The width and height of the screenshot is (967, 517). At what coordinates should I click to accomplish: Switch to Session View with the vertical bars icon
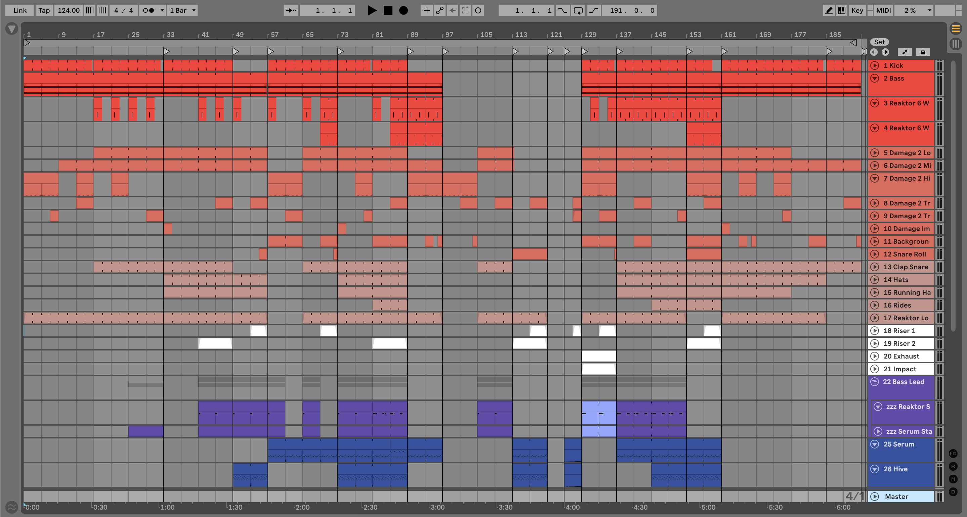click(x=956, y=44)
